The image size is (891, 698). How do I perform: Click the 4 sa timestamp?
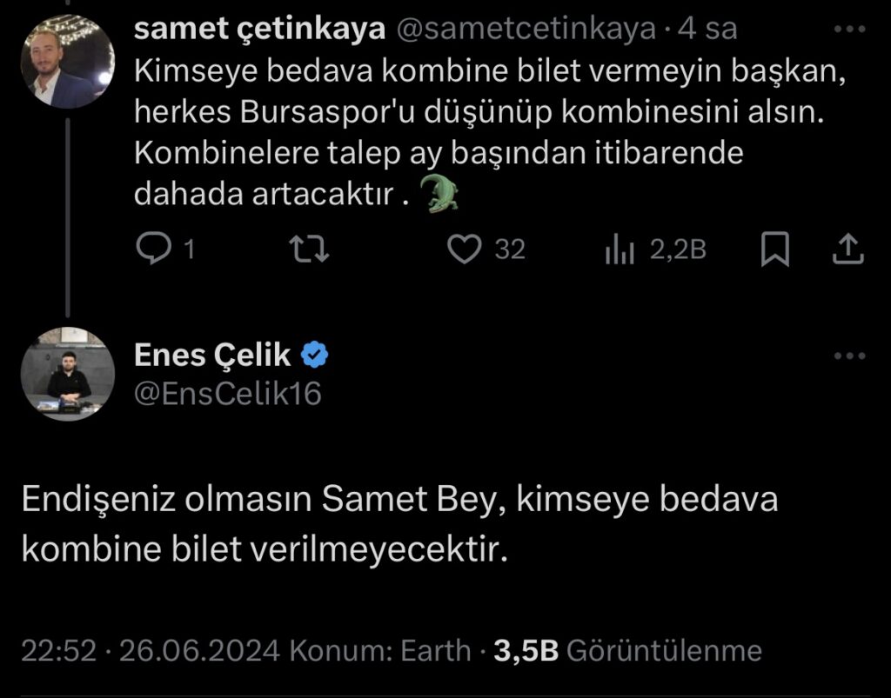[707, 29]
